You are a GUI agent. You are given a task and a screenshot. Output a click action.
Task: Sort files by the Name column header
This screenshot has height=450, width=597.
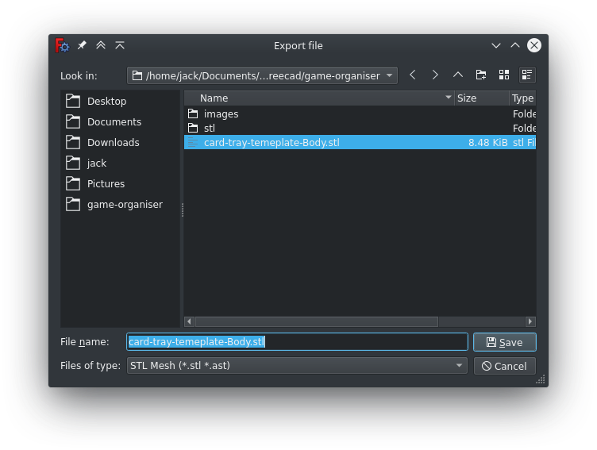tap(318, 98)
